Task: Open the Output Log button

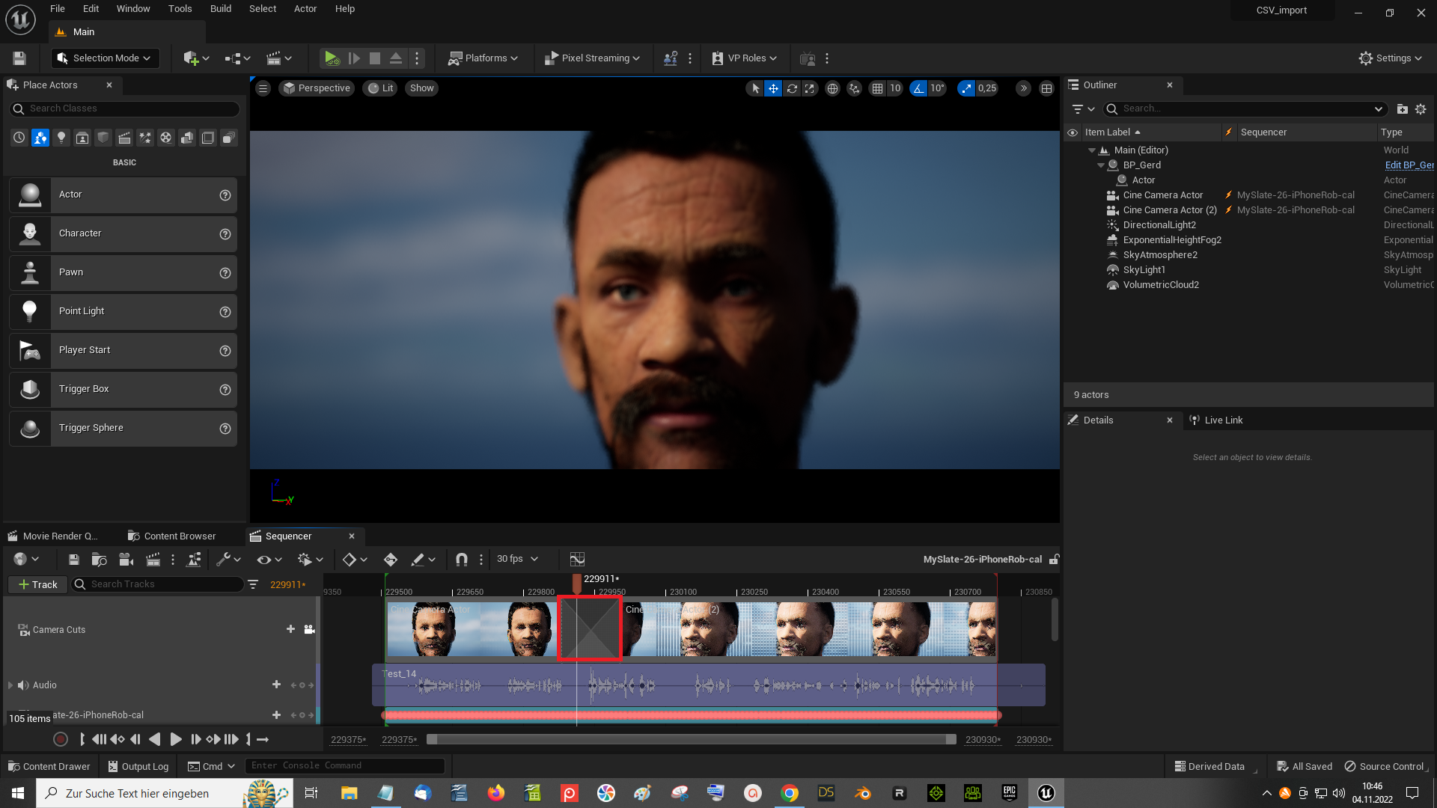Action: [x=138, y=767]
